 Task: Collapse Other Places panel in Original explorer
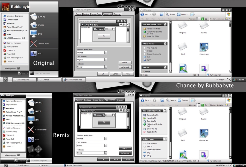pyautogui.click(x=165, y=44)
